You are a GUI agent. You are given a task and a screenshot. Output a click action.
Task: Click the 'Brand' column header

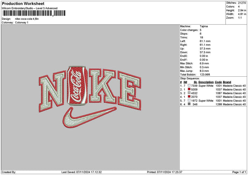point(227,82)
